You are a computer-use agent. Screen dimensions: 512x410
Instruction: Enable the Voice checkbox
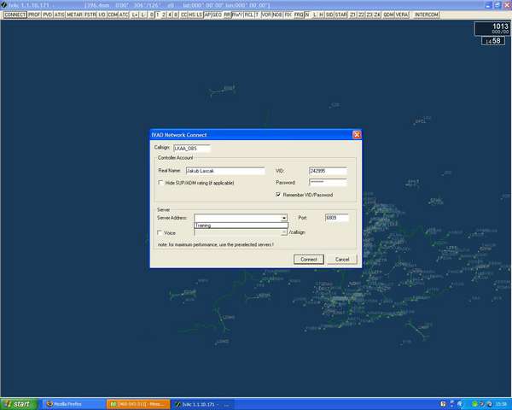coord(160,232)
